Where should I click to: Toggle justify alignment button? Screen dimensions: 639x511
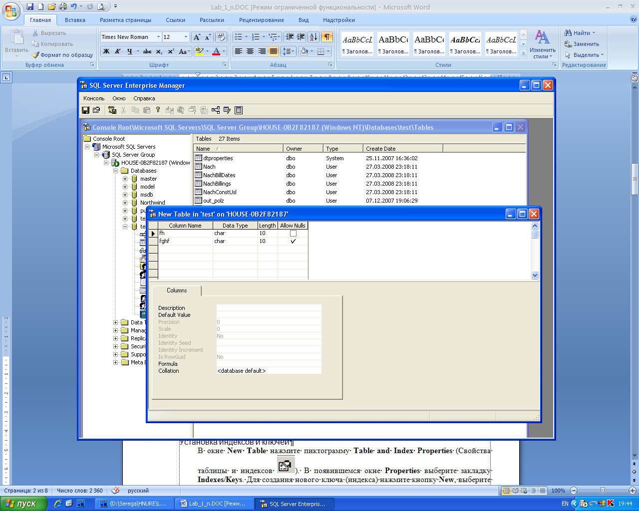pos(274,51)
